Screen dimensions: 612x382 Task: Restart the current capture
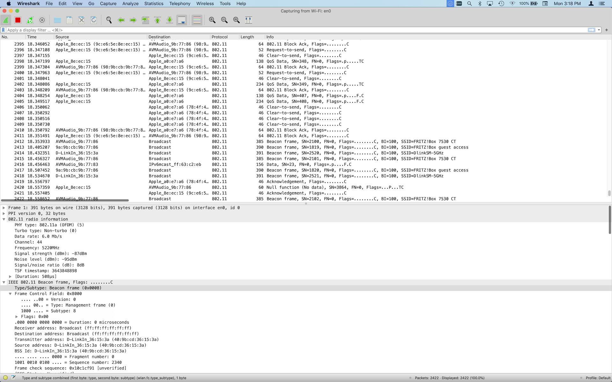[x=30, y=20]
